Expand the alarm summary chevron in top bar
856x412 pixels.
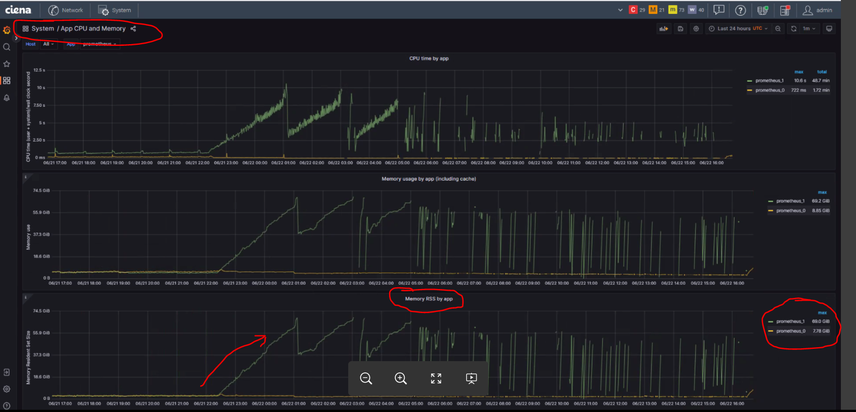(620, 10)
